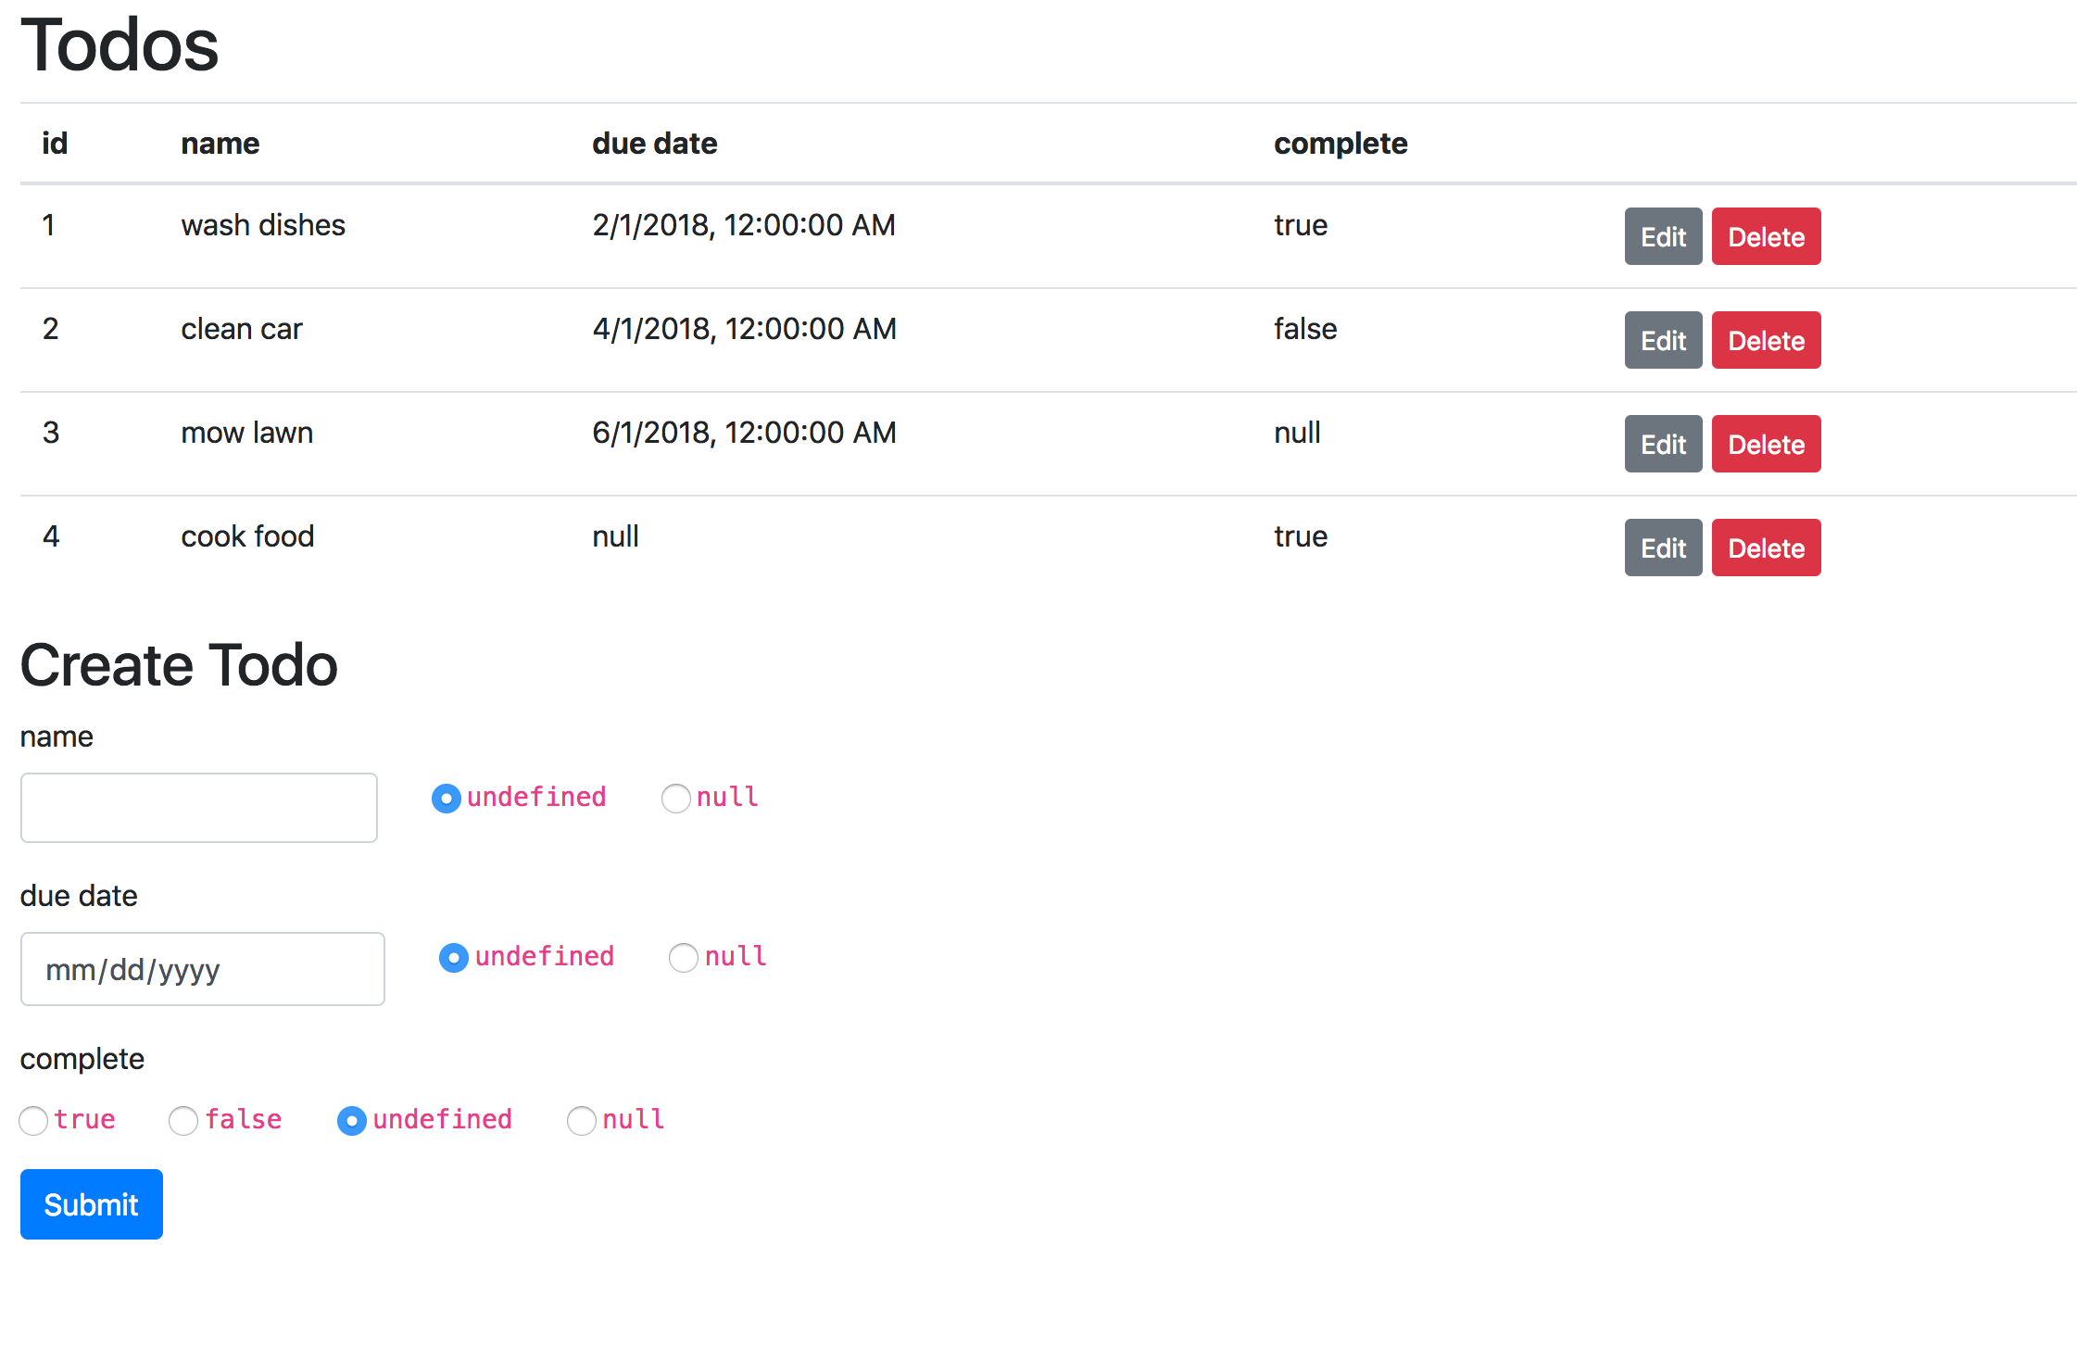Delete the wash dishes todo

[x=1765, y=236]
